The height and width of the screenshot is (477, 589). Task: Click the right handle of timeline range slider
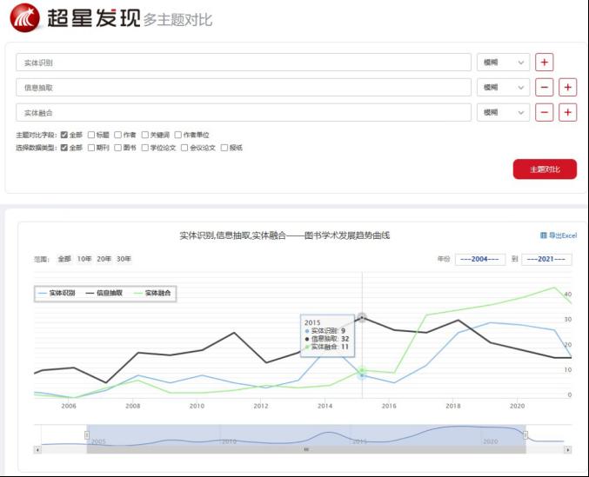click(x=525, y=434)
